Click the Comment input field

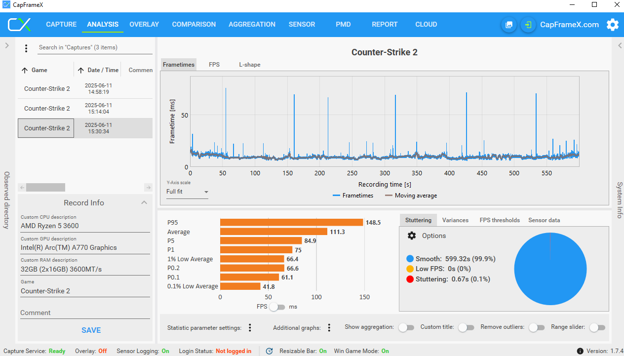click(85, 313)
